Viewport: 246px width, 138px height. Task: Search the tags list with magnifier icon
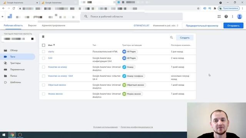171,38
